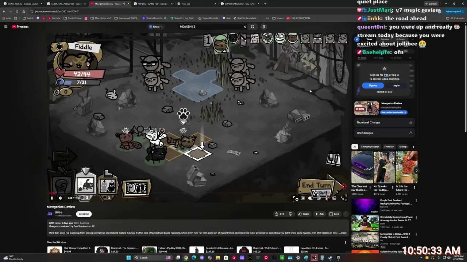Click Sign up in analytics panel

tap(373, 86)
